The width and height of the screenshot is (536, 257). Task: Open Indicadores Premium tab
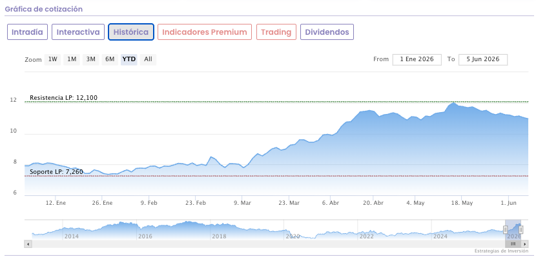click(205, 32)
